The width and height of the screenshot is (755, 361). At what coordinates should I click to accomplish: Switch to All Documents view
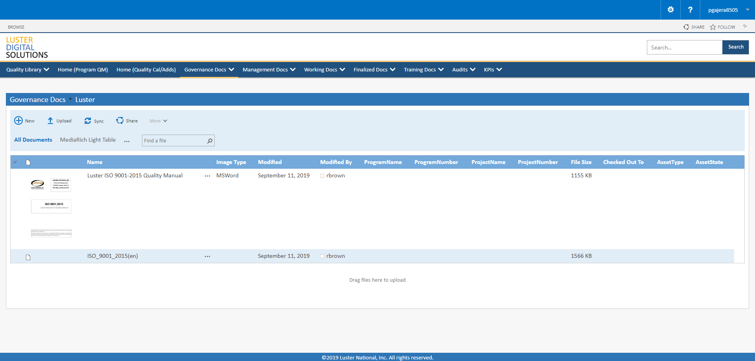[x=33, y=140]
